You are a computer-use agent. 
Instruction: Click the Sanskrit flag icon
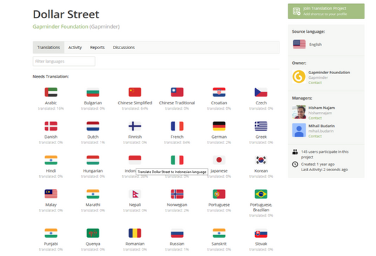pyautogui.click(x=219, y=233)
